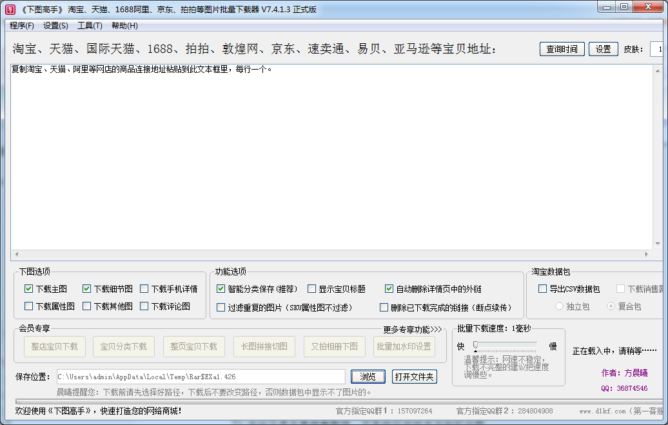The height and width of the screenshot is (425, 668).
Task: Open the 帮助(H) menu
Action: (124, 26)
